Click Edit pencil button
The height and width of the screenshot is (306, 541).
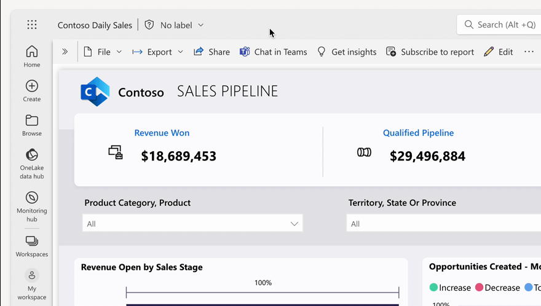coord(498,52)
